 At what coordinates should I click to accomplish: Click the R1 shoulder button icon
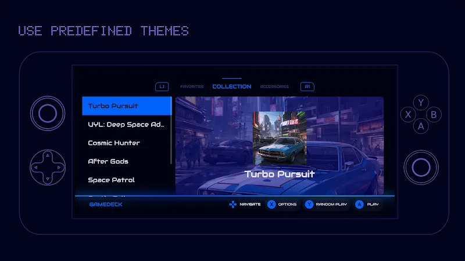click(x=307, y=86)
